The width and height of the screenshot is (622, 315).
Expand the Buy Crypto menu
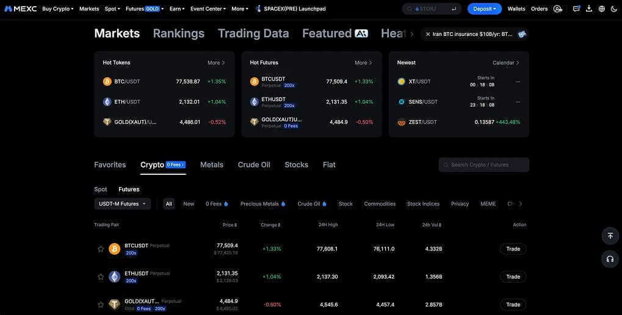coord(58,9)
